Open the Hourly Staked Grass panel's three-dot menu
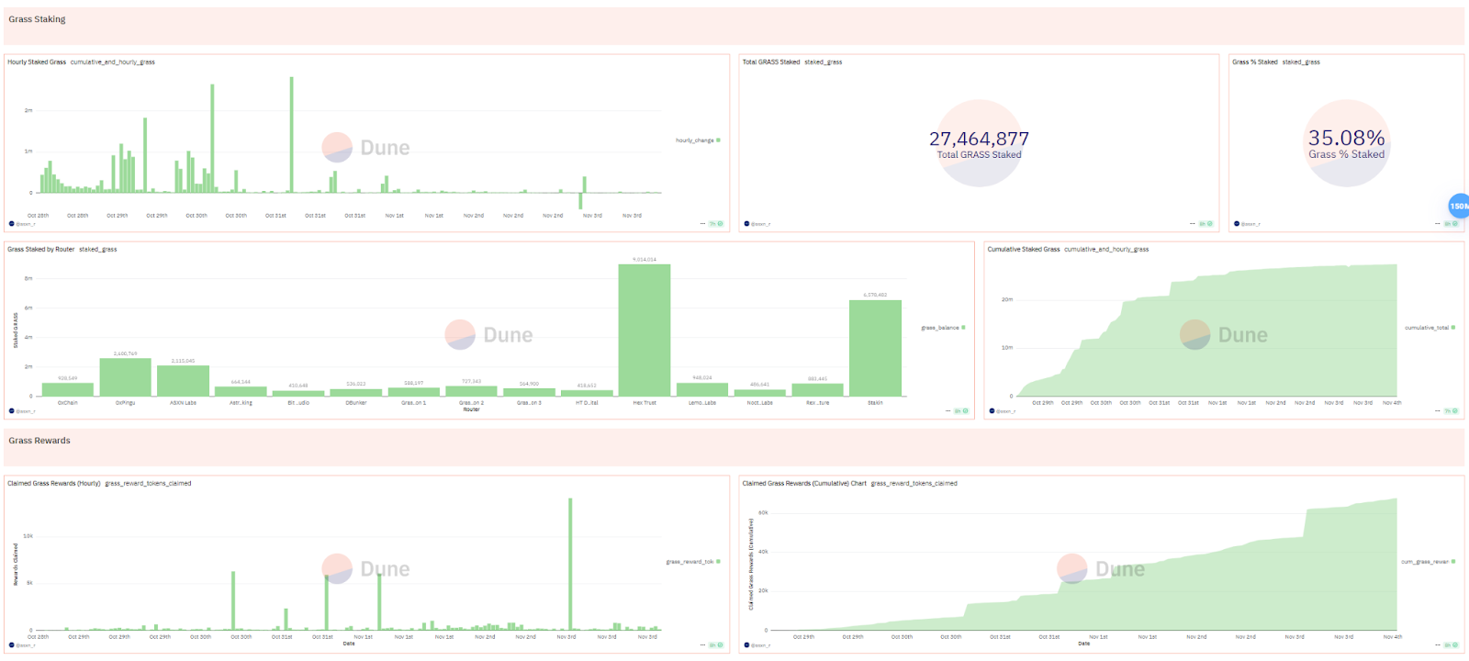This screenshot has height=661, width=1469. tap(702, 223)
